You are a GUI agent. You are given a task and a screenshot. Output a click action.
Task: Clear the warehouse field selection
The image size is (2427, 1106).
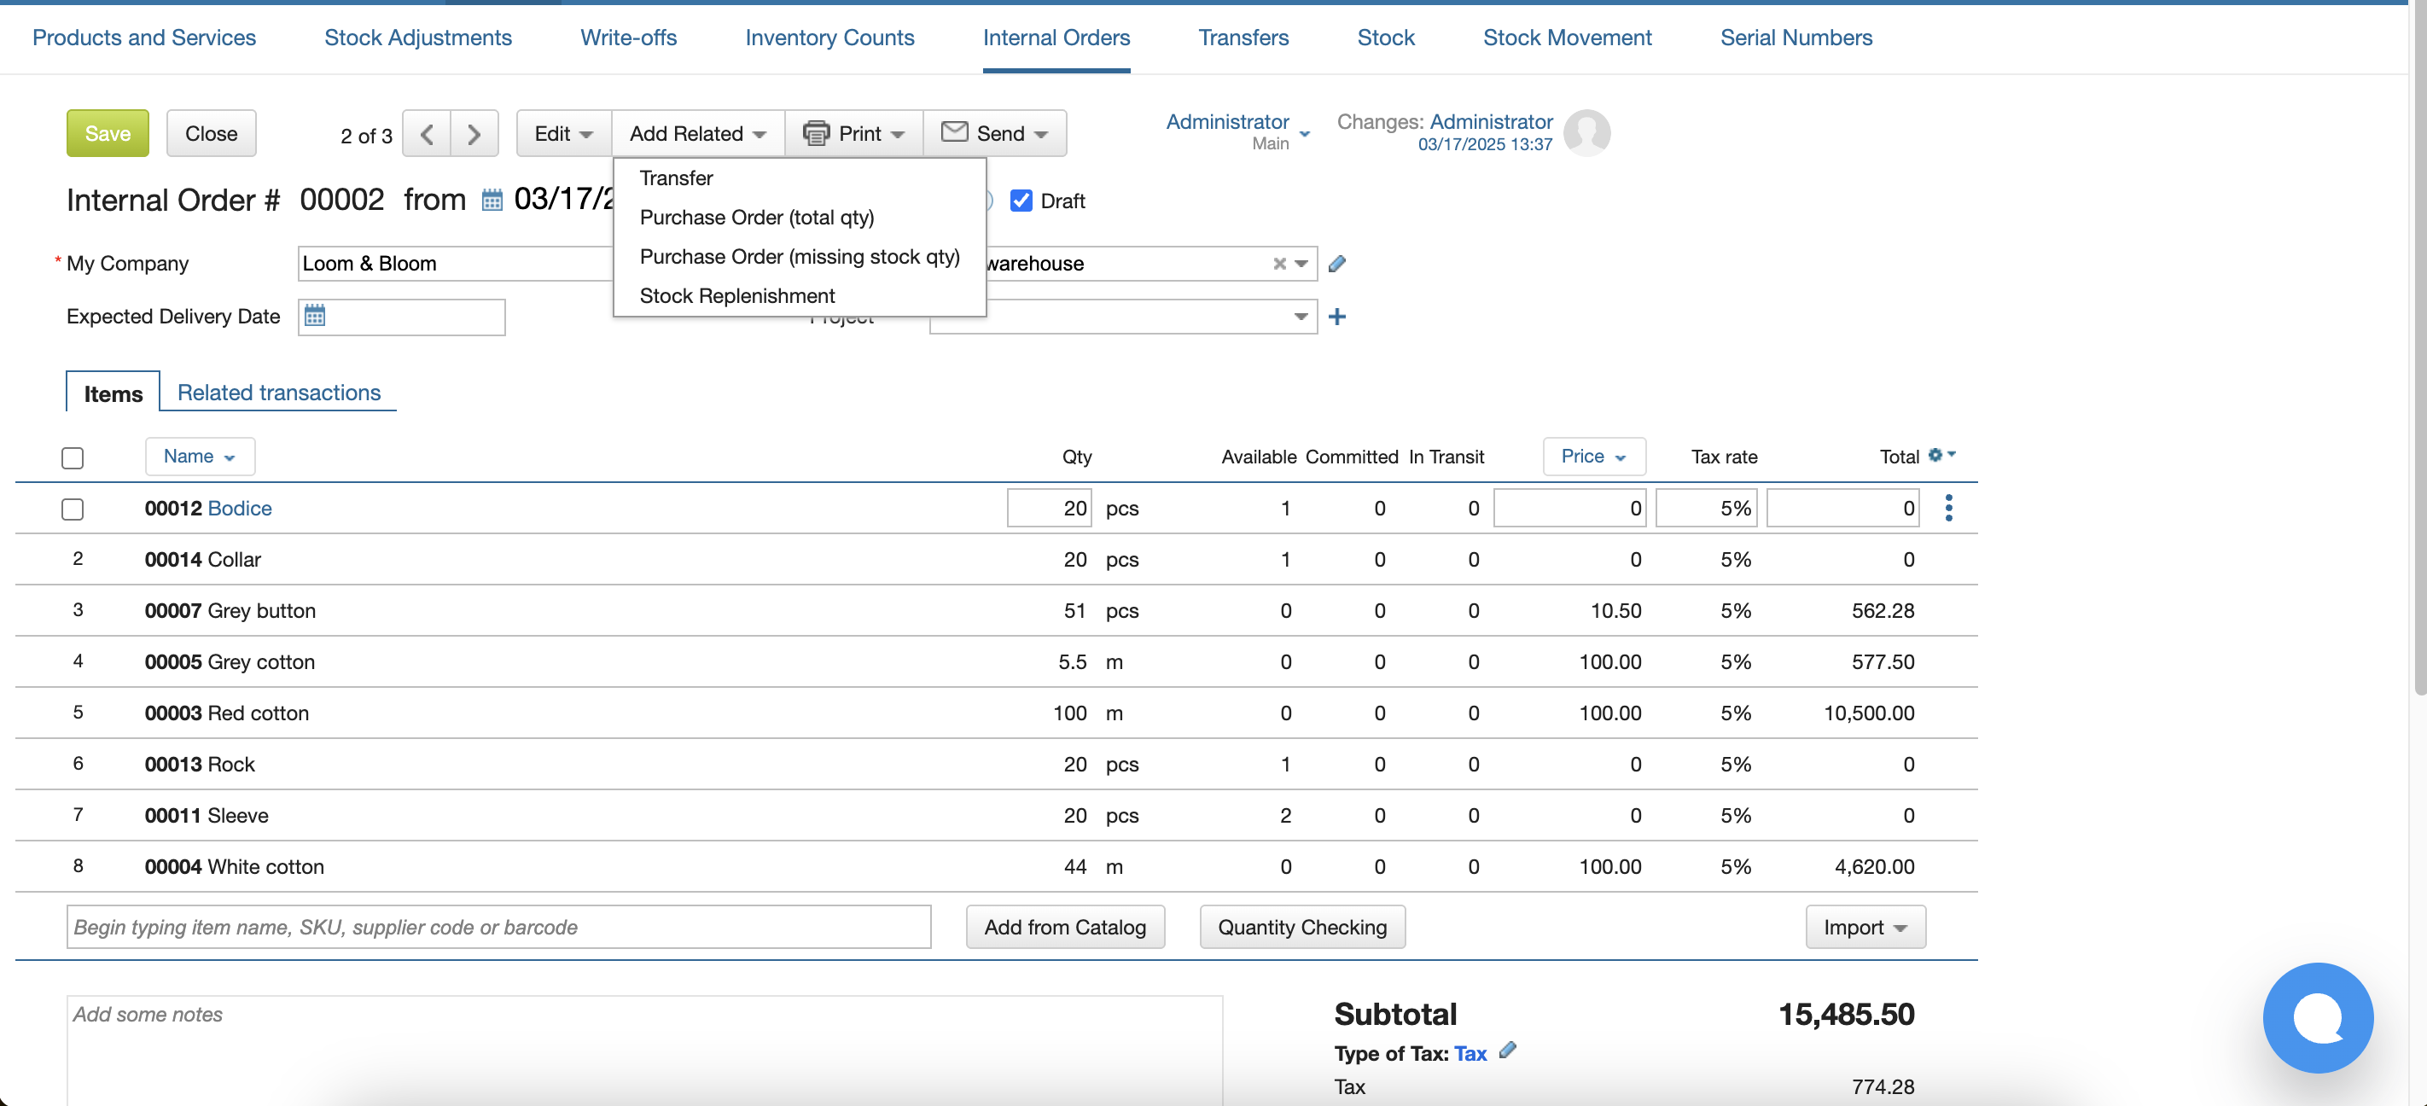[x=1278, y=264]
